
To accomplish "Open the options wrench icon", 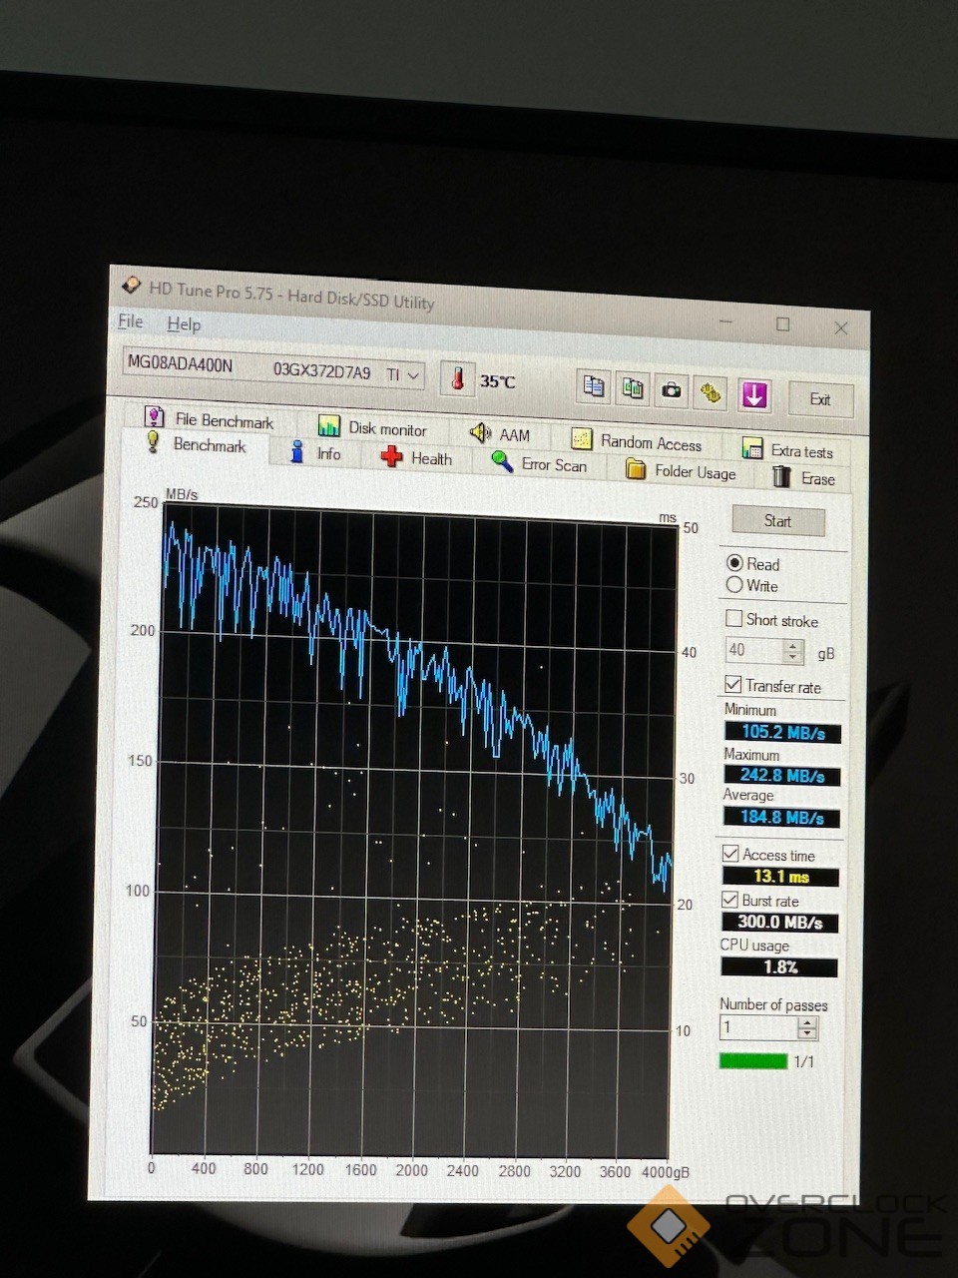I will tap(711, 392).
